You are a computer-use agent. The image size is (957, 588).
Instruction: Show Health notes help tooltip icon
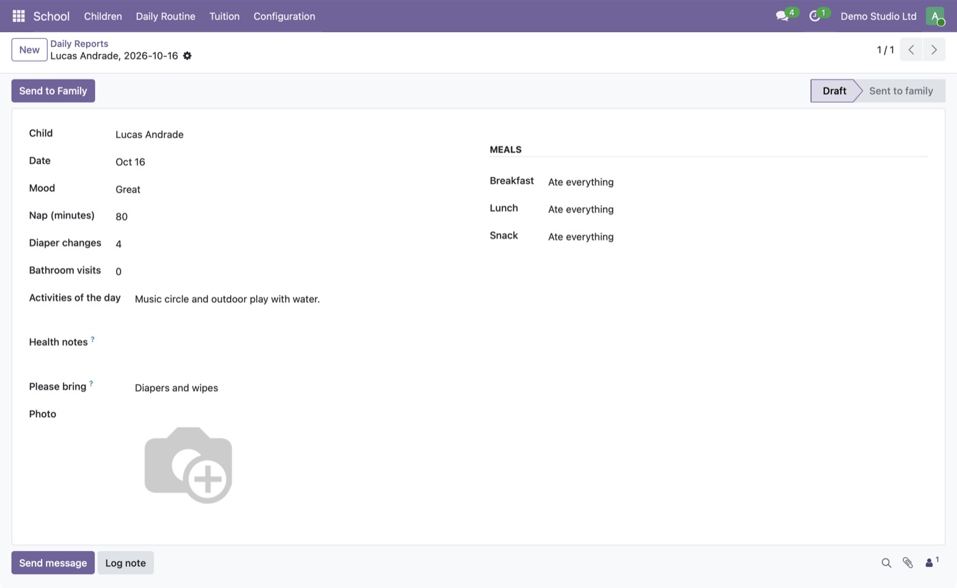coord(92,339)
